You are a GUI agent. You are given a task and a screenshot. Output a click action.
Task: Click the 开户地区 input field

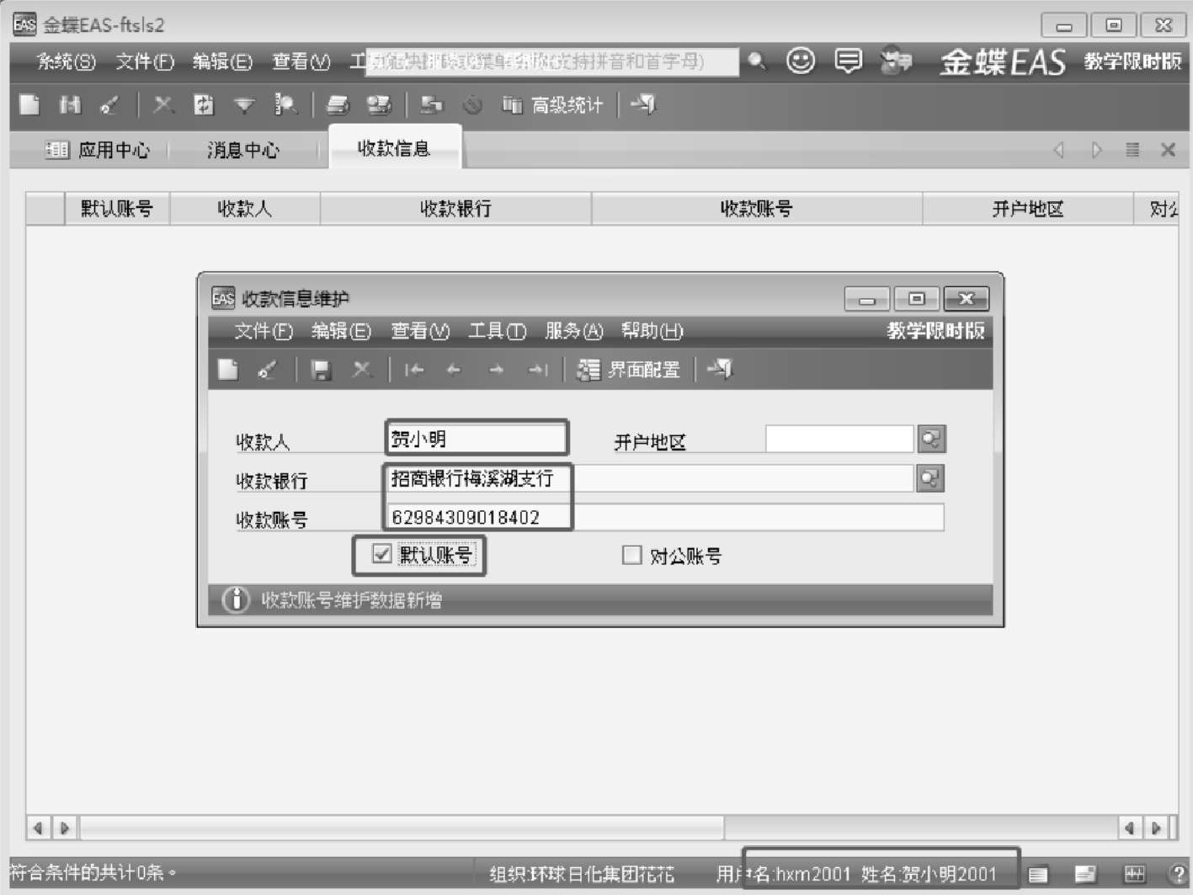point(839,439)
